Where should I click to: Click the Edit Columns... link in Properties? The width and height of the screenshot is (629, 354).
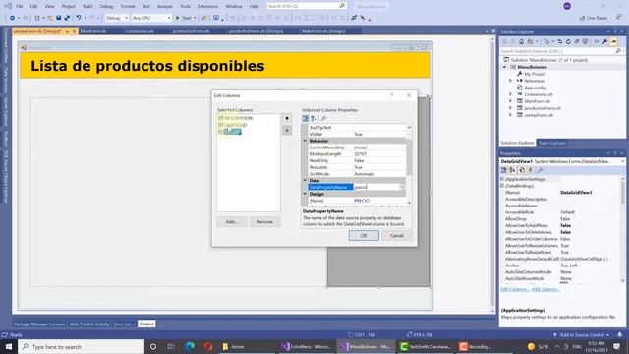(515, 289)
